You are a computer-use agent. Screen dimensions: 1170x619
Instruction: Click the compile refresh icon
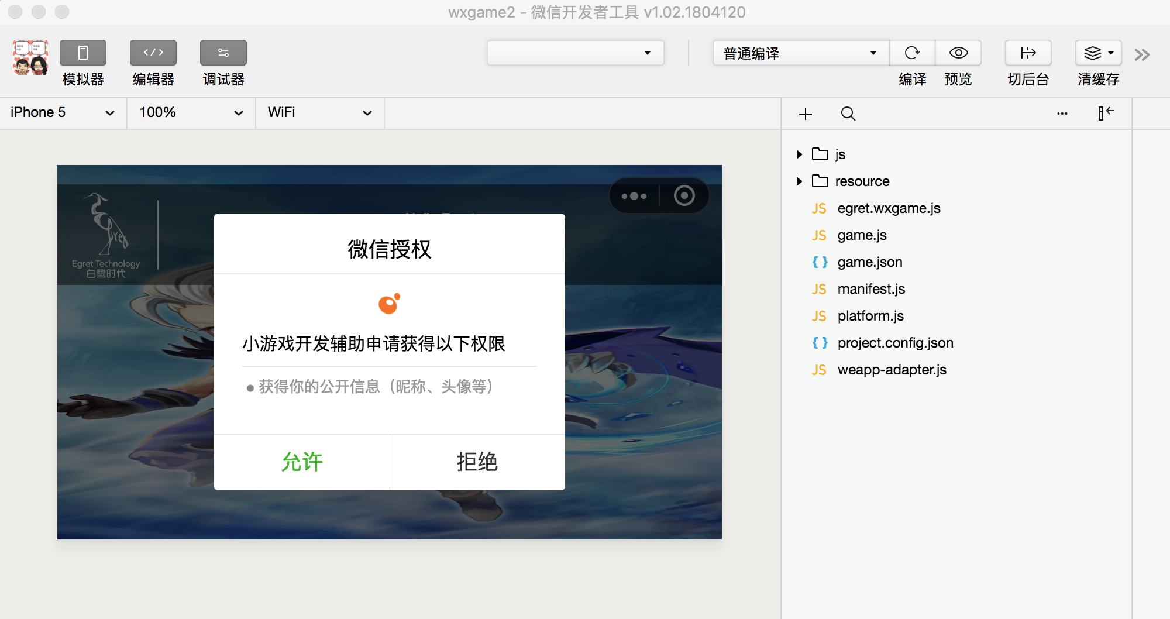[x=912, y=53]
